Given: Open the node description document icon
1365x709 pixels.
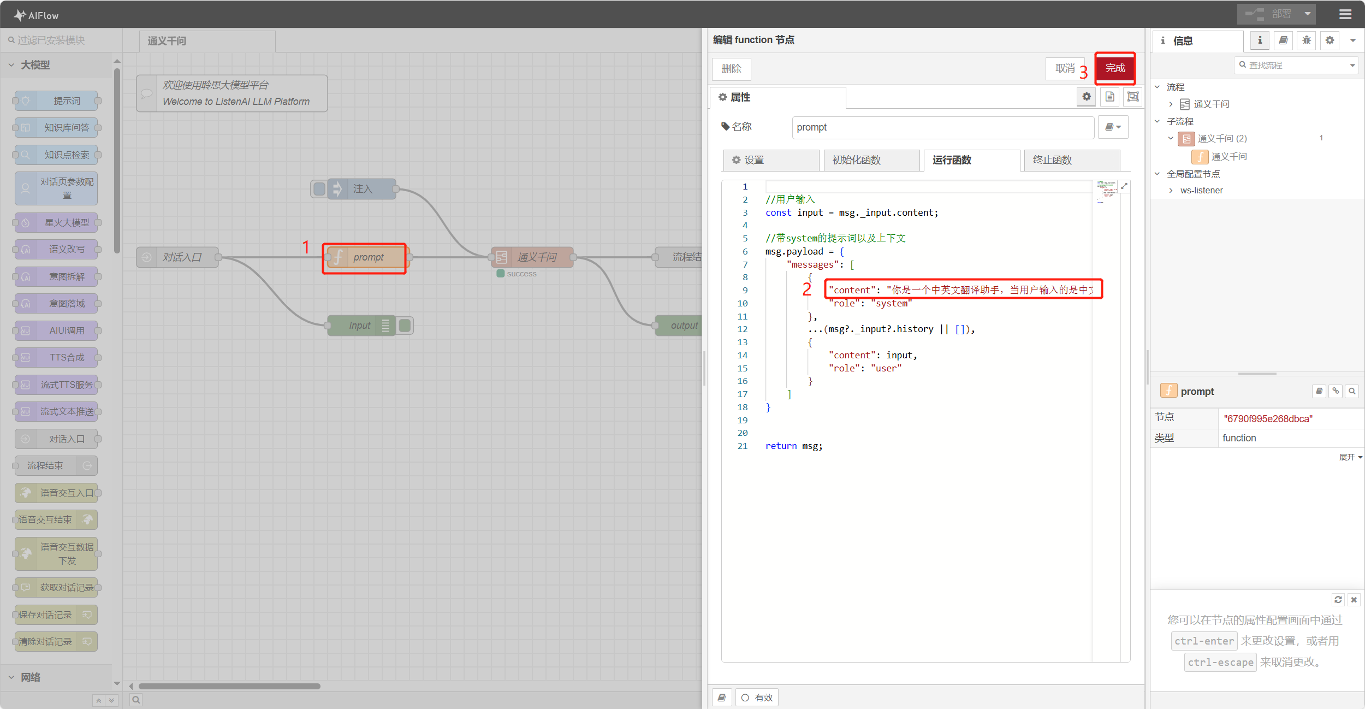Looking at the screenshot, I should pos(1109,97).
